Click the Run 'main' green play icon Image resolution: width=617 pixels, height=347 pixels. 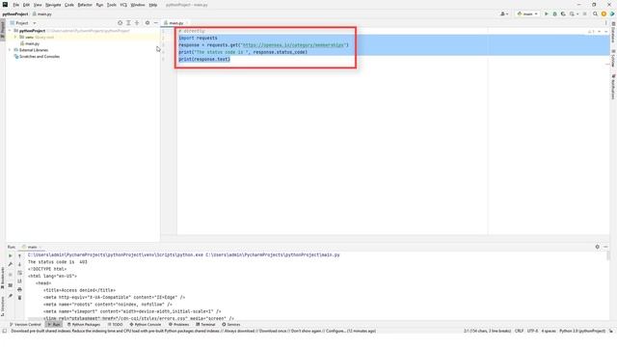[x=547, y=13]
